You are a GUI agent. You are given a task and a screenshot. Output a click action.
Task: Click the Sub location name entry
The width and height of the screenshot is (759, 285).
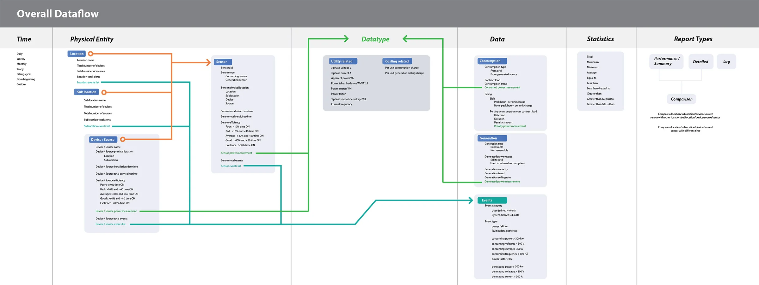tap(95, 100)
